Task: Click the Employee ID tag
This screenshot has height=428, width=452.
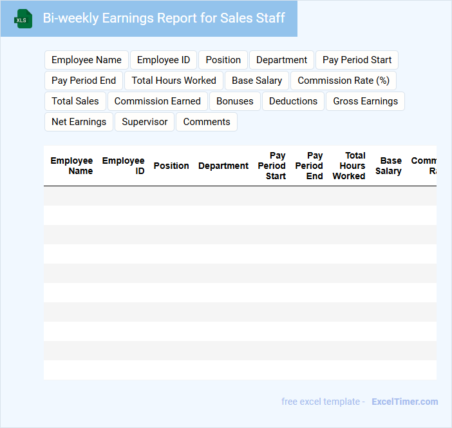Action: (x=164, y=60)
